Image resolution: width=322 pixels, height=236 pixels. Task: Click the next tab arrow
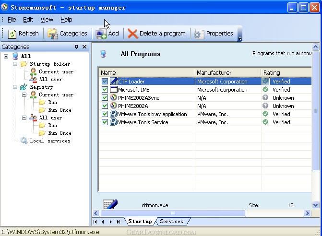(111, 222)
